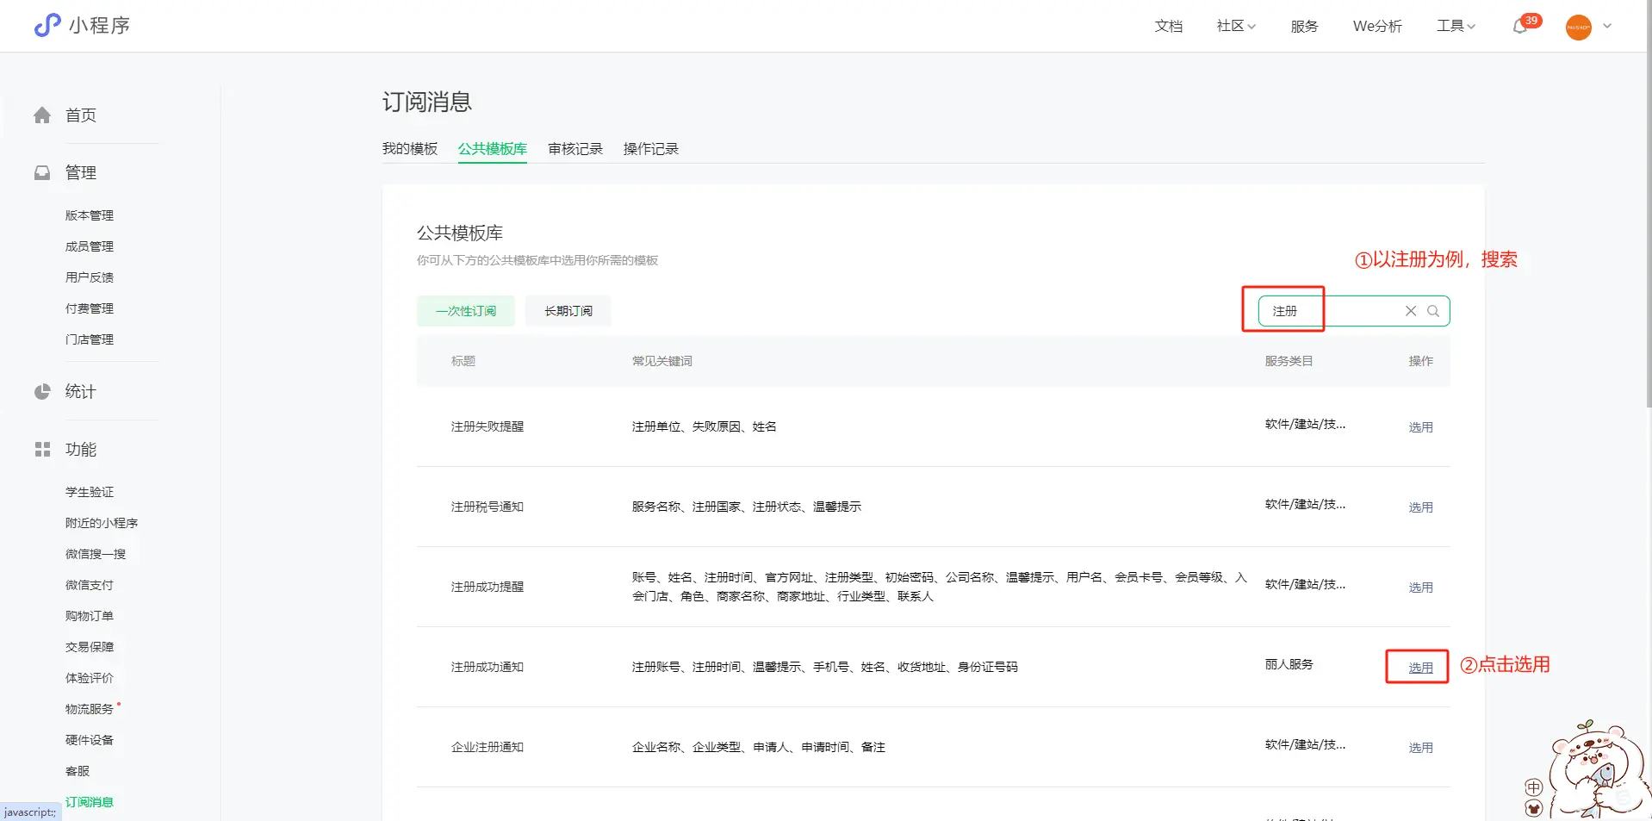Click the orange user avatar
The image size is (1652, 821).
(x=1578, y=27)
